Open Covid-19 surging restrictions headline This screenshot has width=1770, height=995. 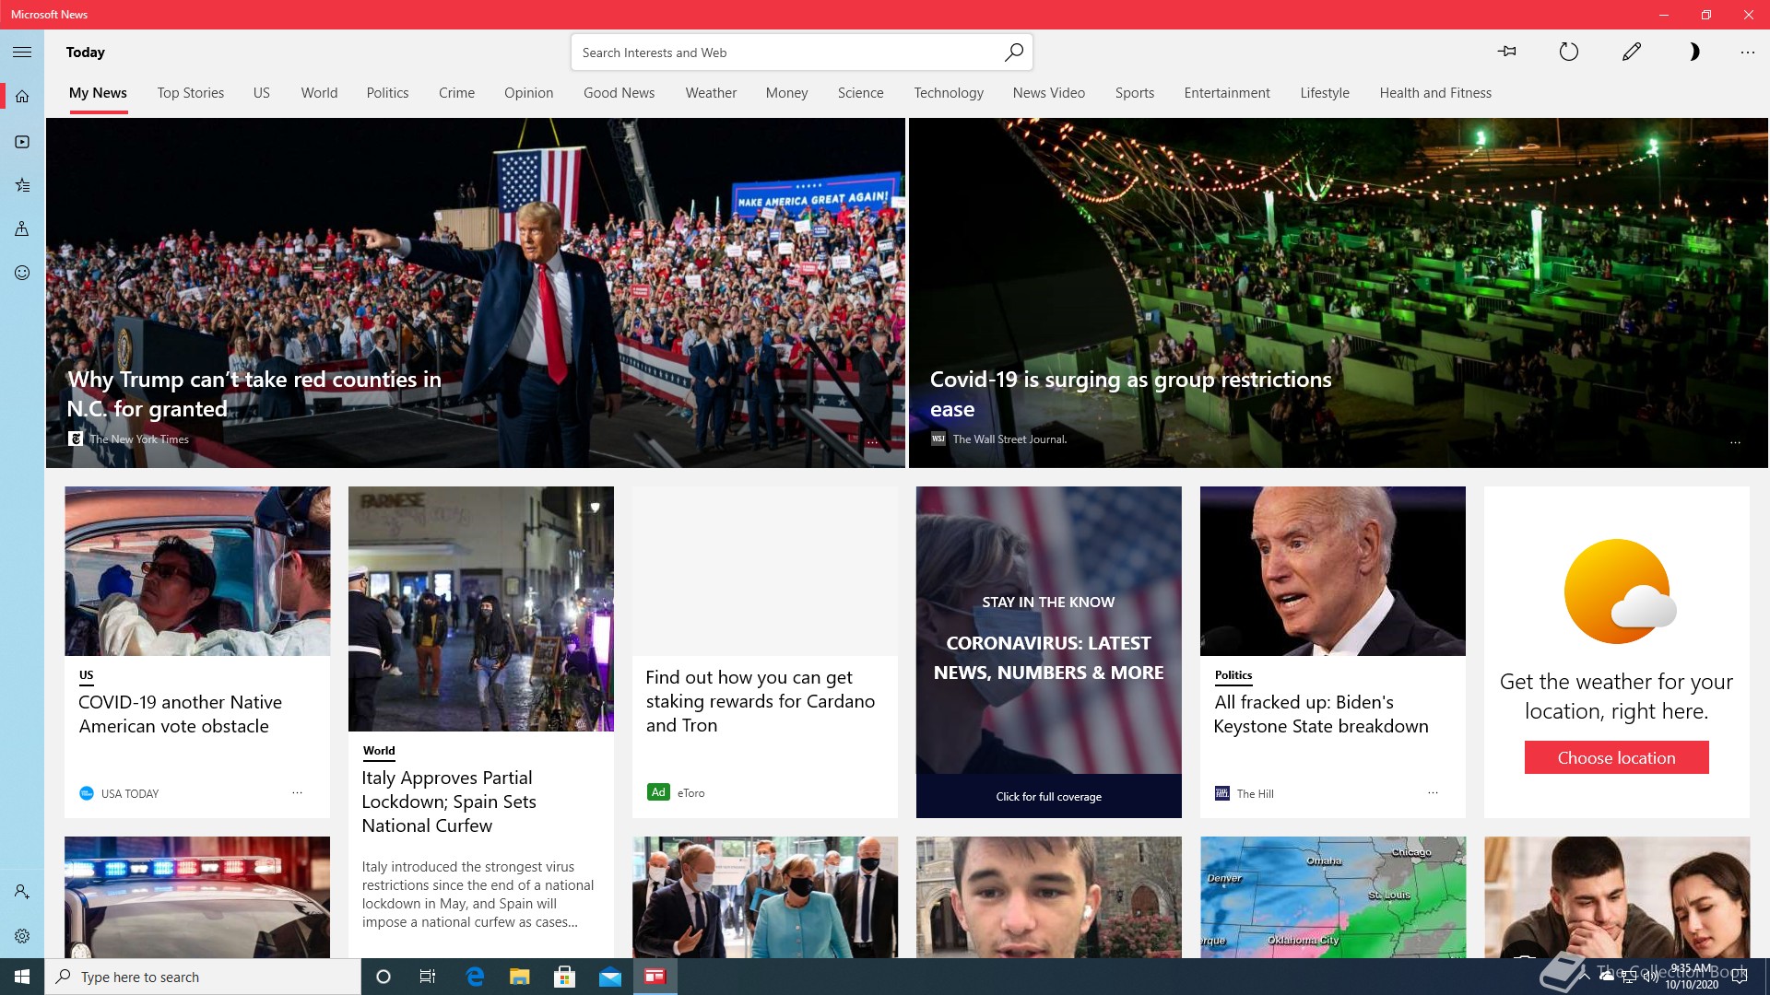click(x=1130, y=394)
